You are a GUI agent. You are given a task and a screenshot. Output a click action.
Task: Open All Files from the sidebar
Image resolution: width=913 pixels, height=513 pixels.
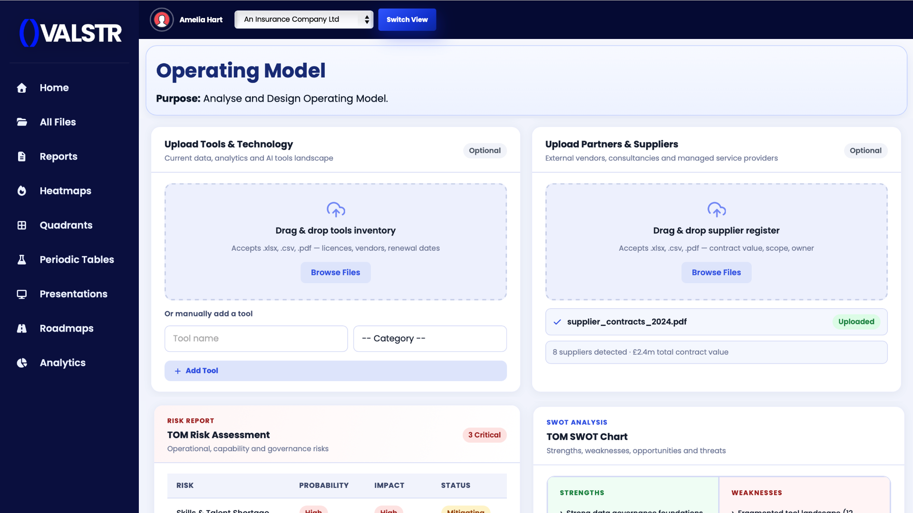pos(58,122)
